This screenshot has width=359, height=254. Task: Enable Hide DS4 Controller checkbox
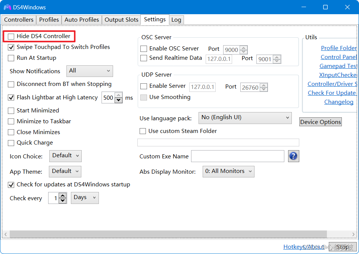pyautogui.click(x=11, y=37)
